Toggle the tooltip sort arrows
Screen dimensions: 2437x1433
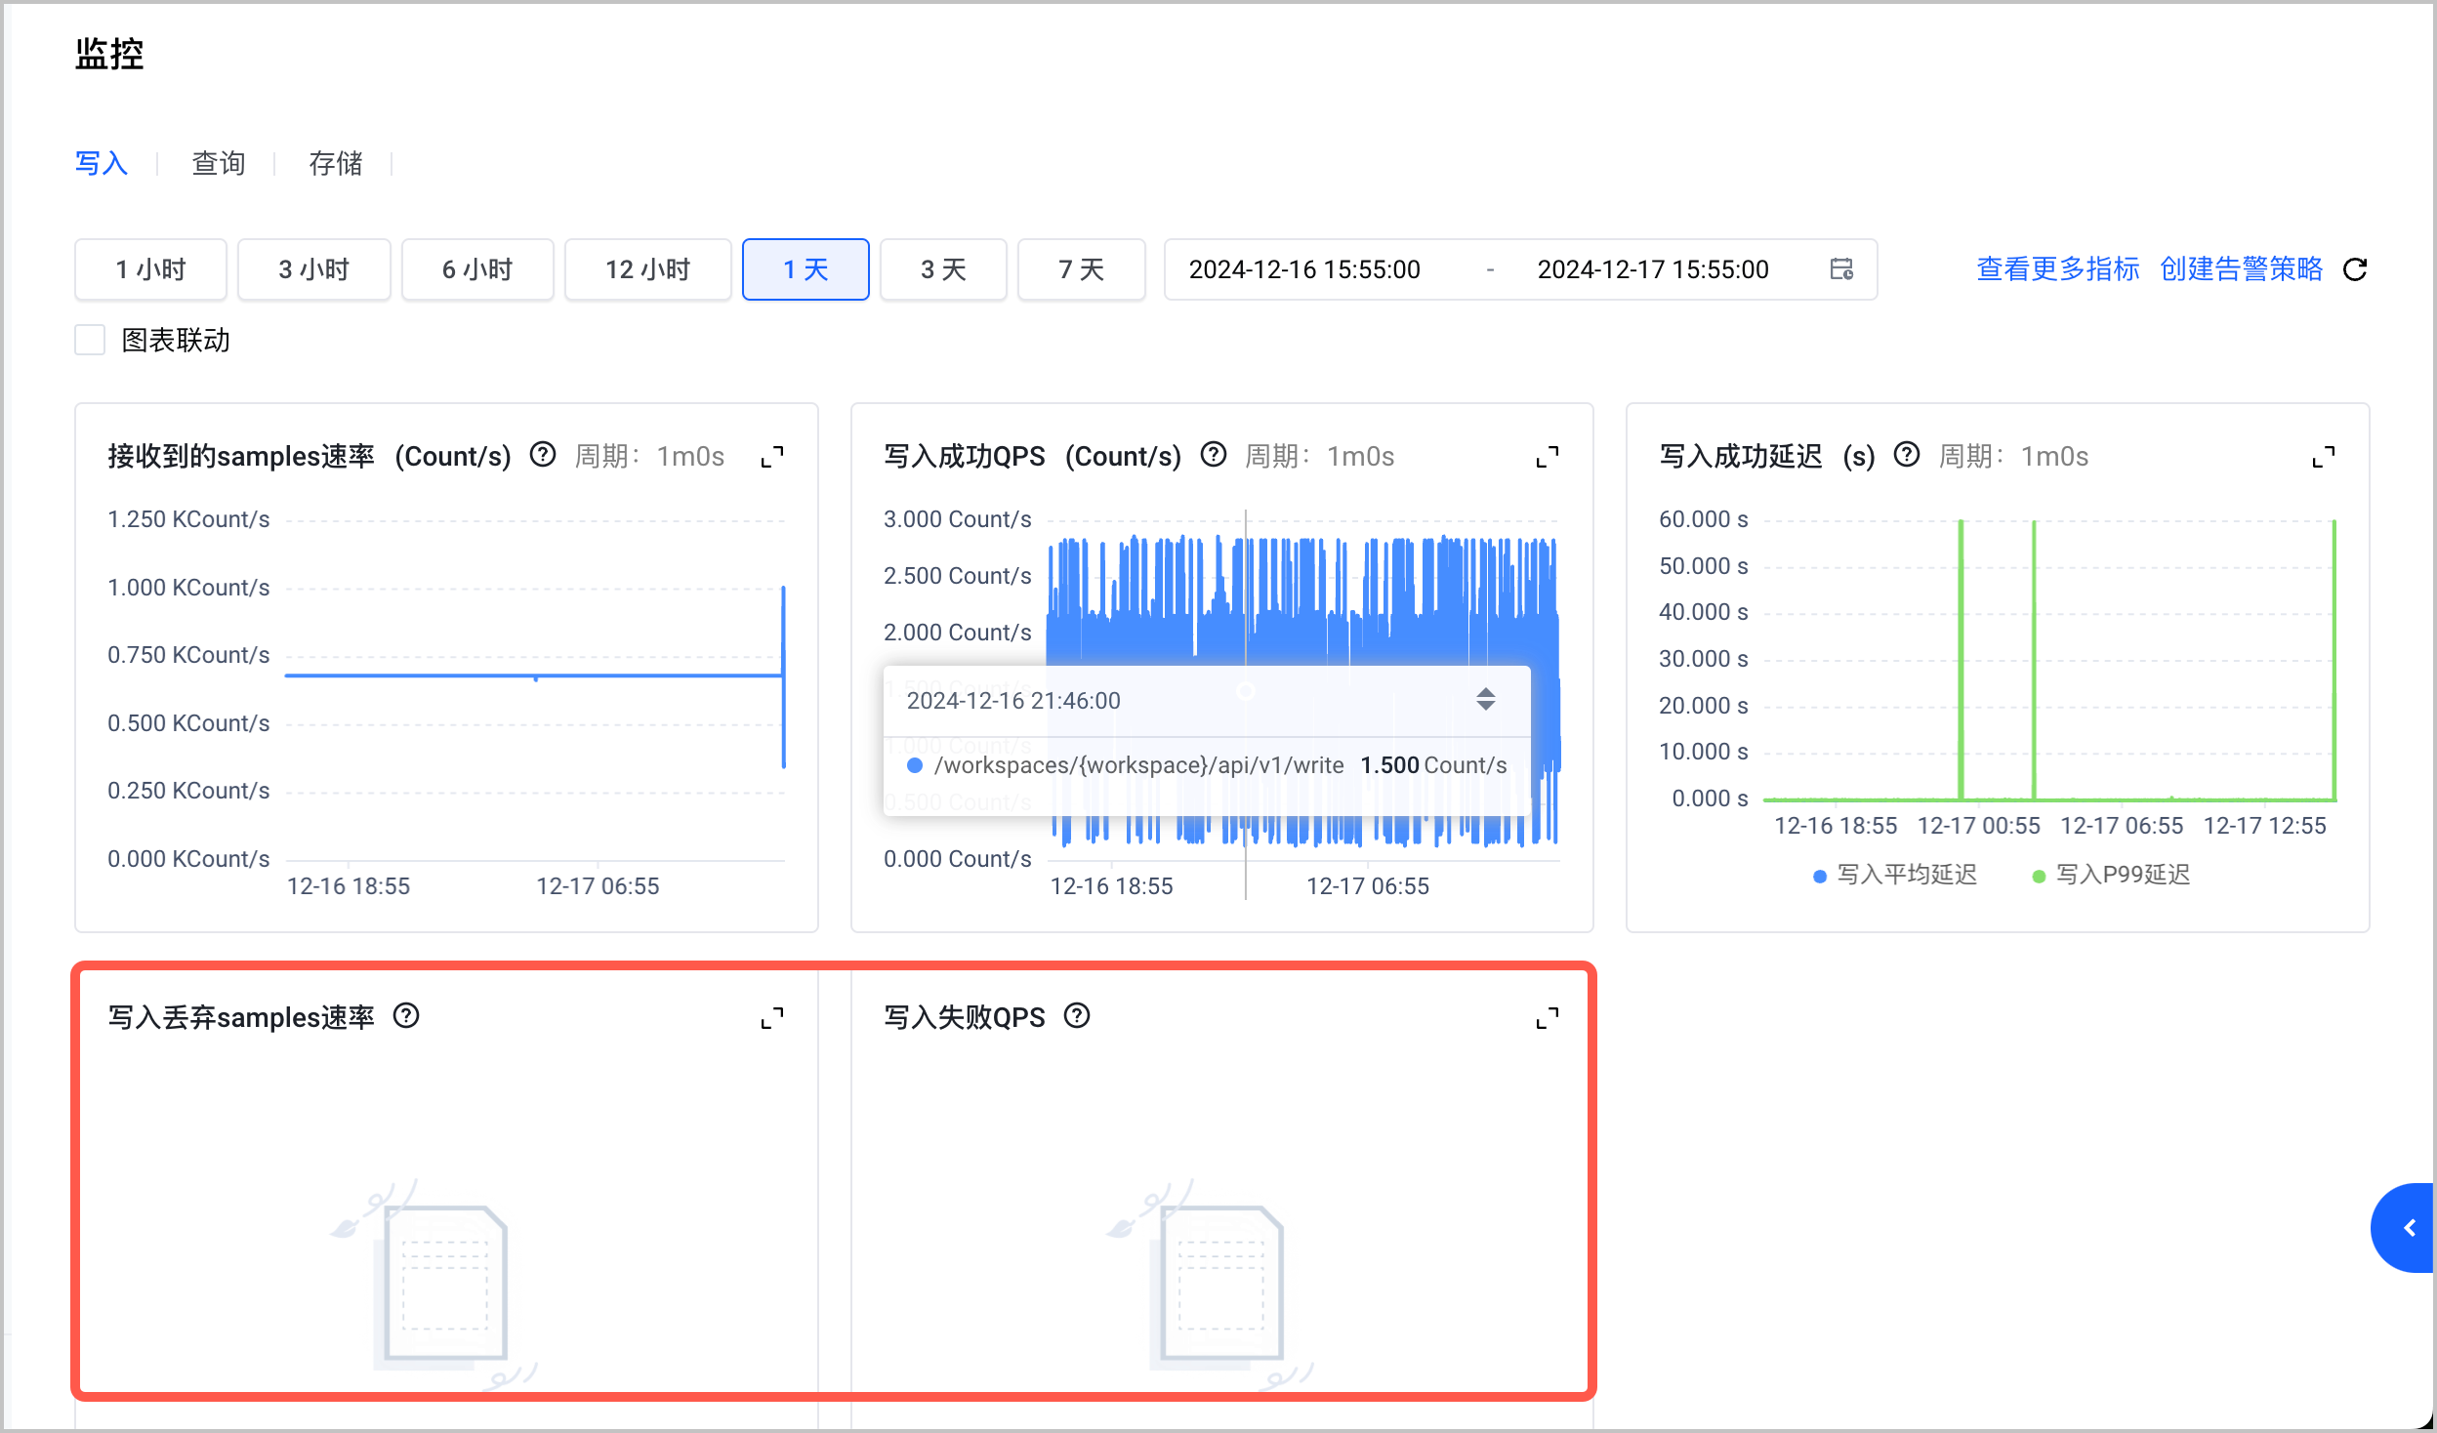(1486, 699)
